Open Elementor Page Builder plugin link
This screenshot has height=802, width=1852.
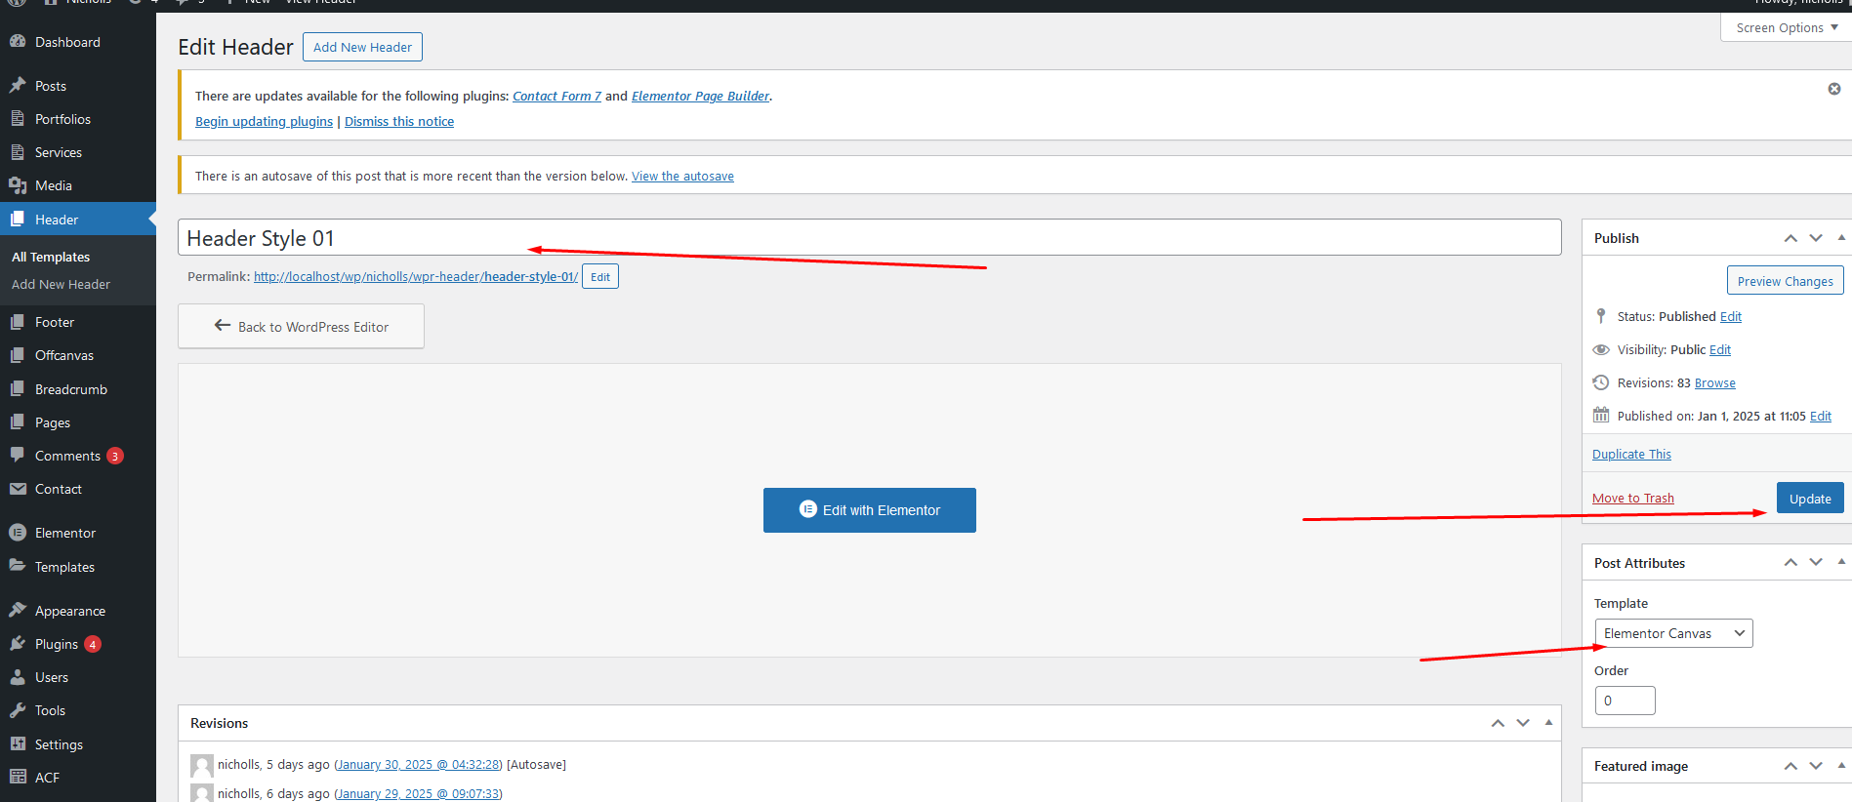(700, 96)
